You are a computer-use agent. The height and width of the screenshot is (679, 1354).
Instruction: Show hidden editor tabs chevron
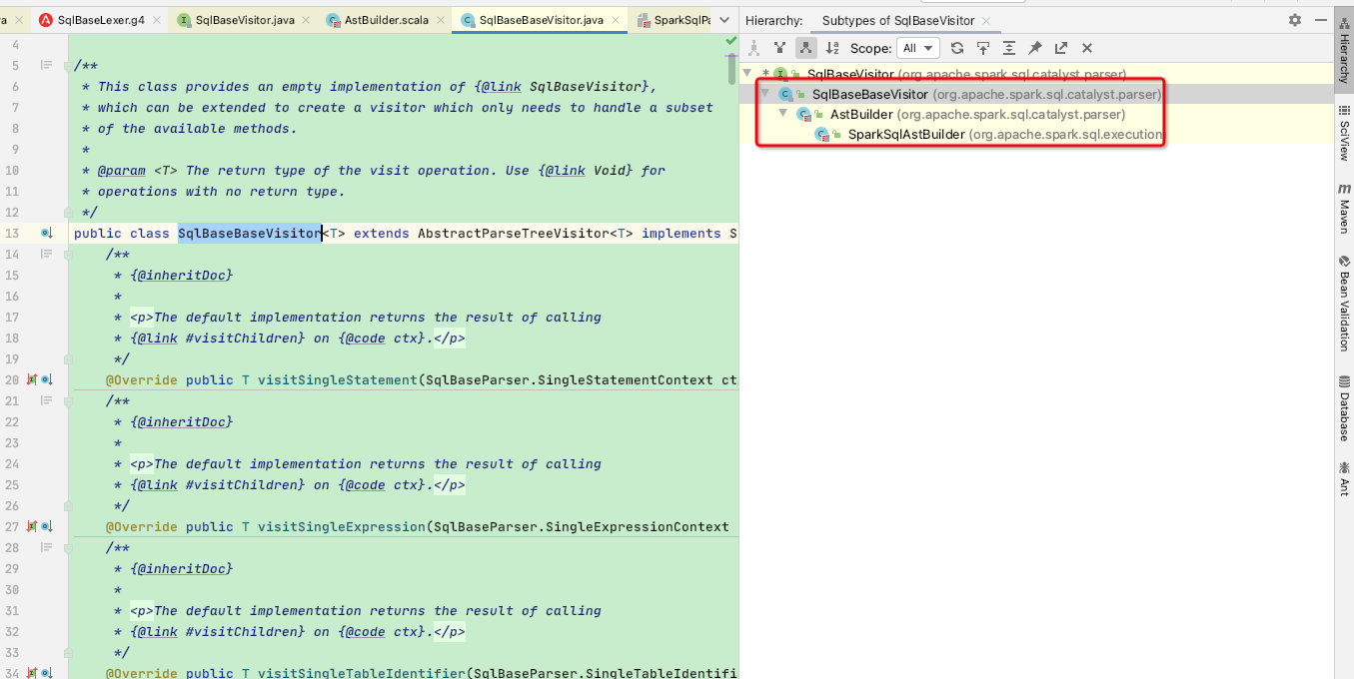tap(725, 20)
